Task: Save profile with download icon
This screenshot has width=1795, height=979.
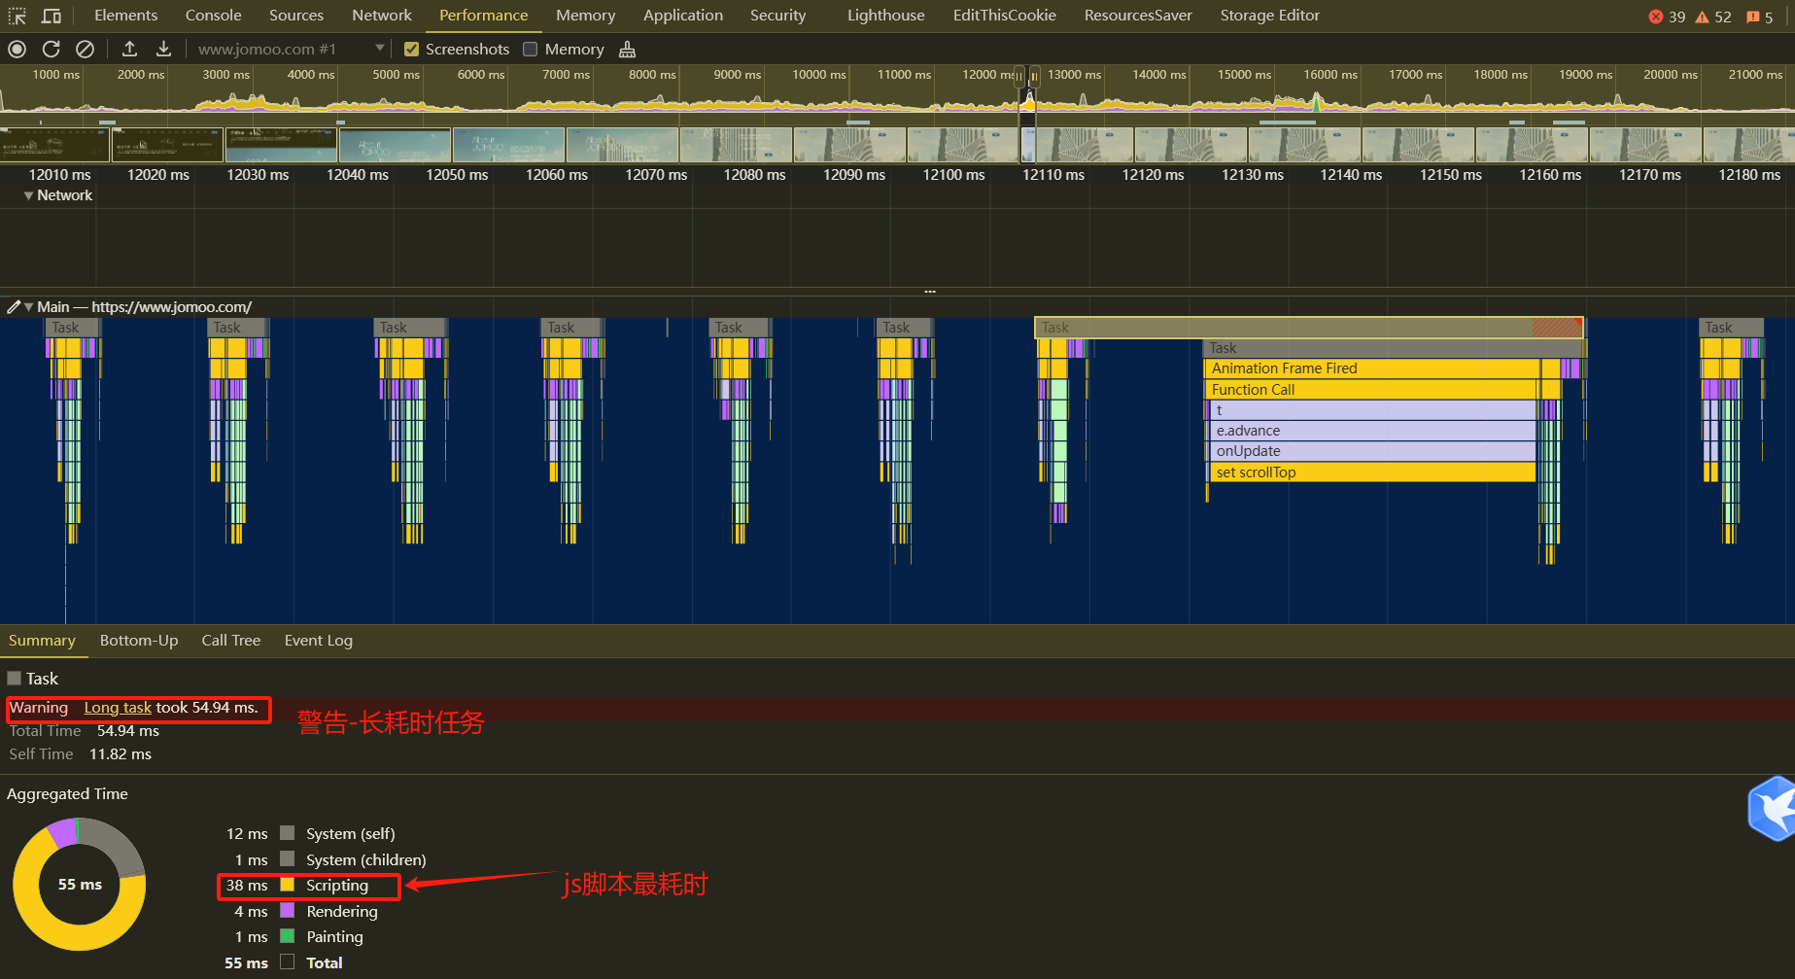Action: 163,49
